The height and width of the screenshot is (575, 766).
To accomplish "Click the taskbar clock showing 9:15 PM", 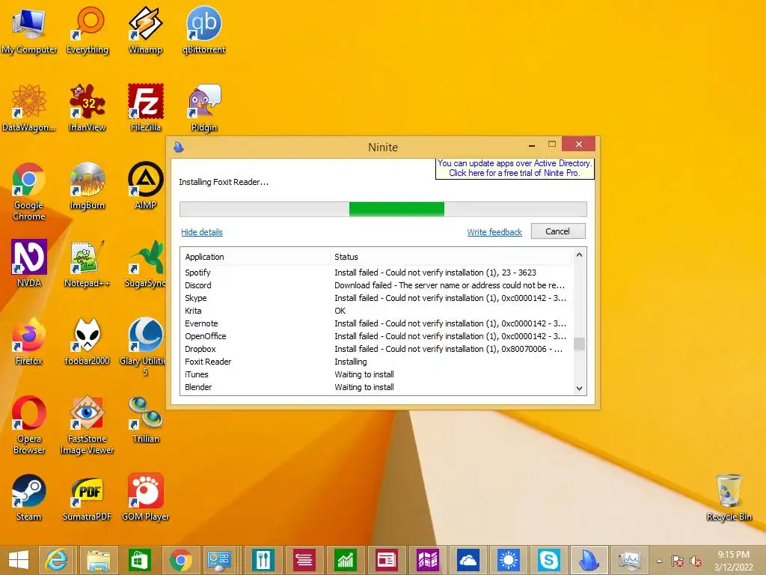I will pyautogui.click(x=733, y=561).
